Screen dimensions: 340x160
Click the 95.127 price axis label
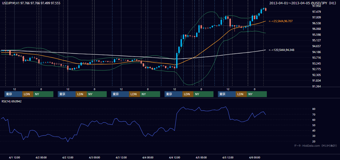(316, 40)
